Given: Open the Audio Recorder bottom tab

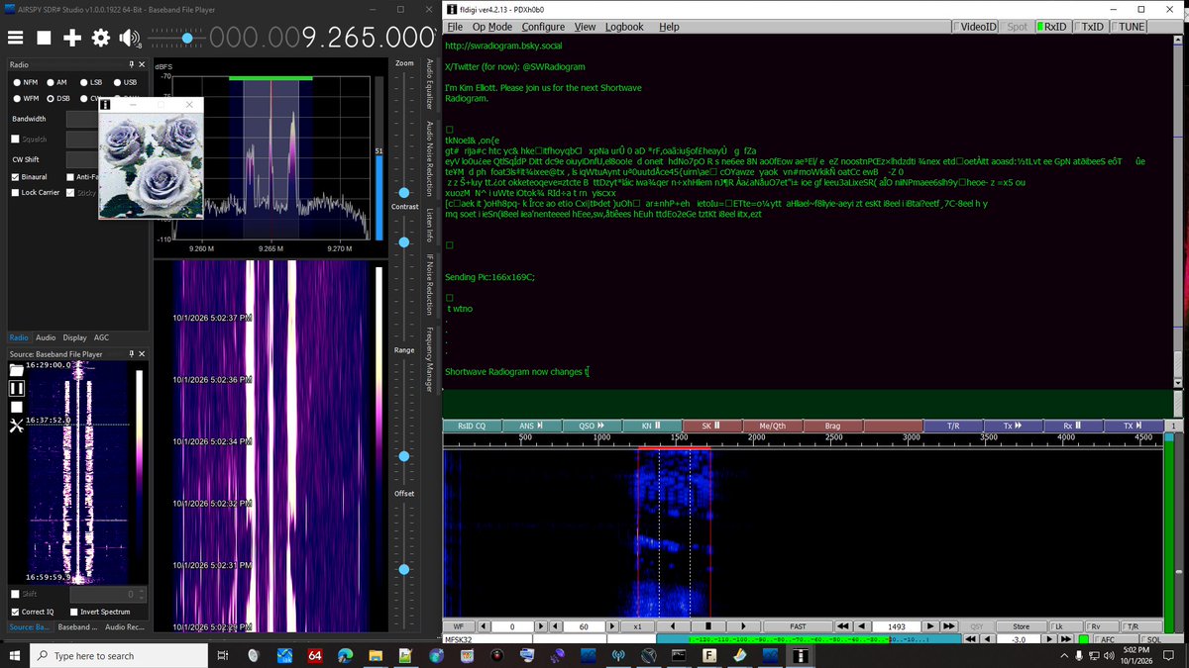Looking at the screenshot, I should tap(125, 627).
